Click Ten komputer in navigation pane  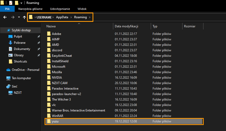pyautogui.click(x=21, y=78)
